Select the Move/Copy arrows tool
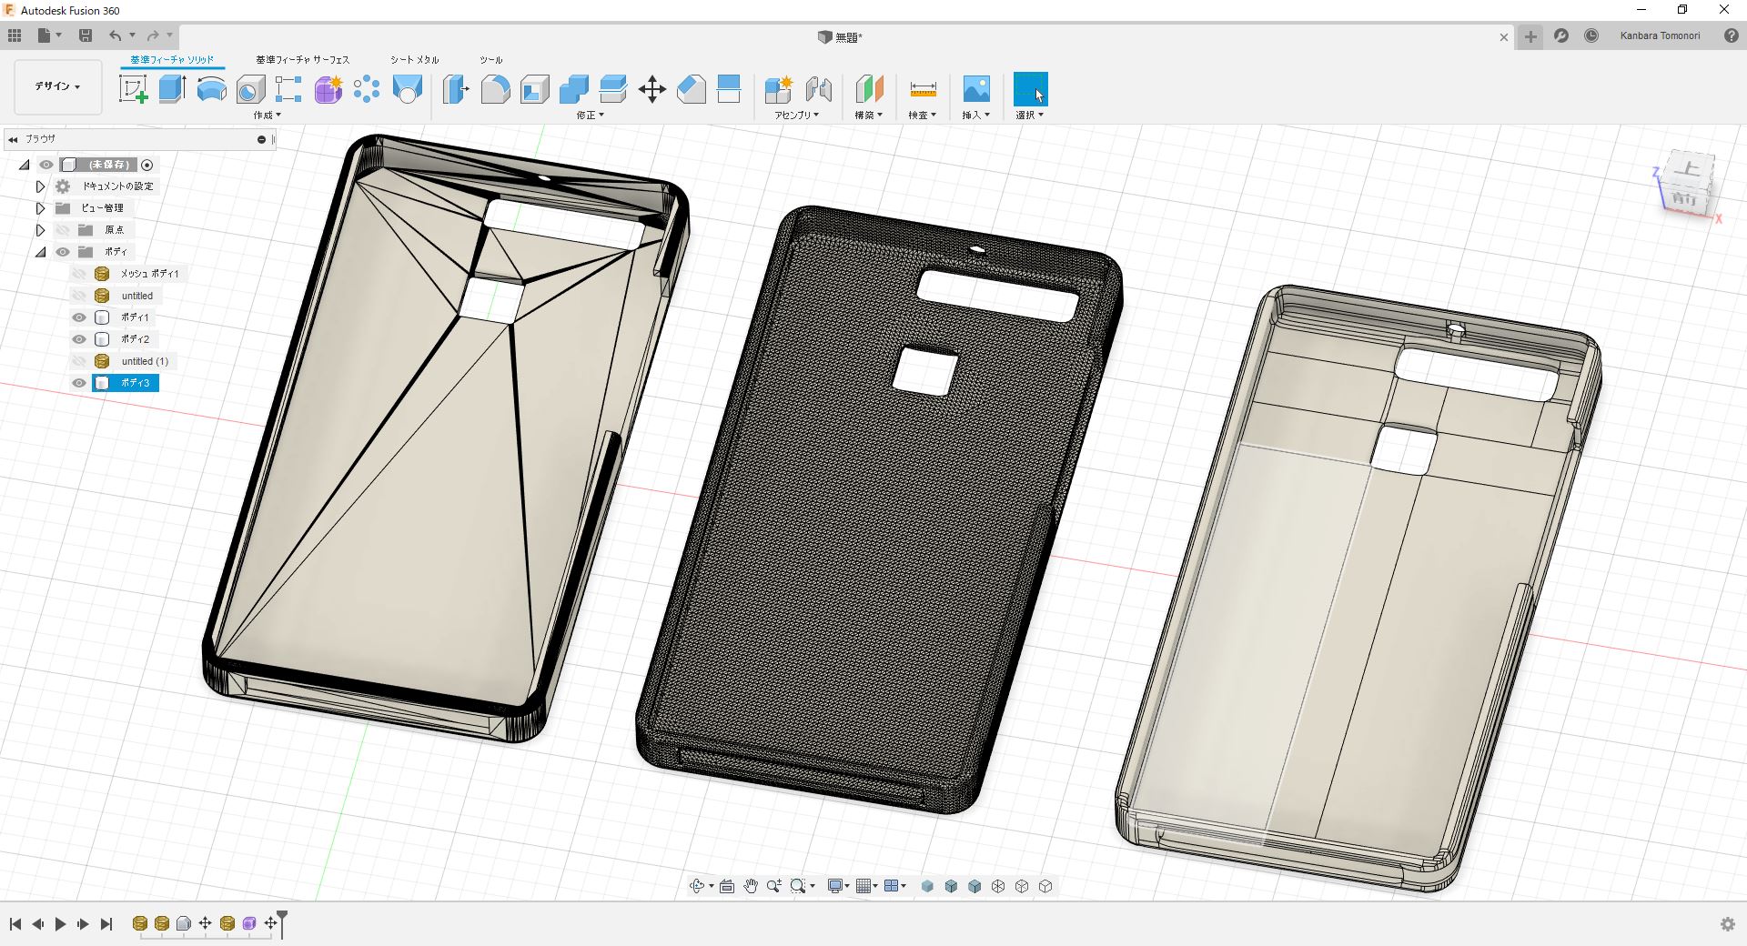Image resolution: width=1747 pixels, height=946 pixels. tap(652, 89)
